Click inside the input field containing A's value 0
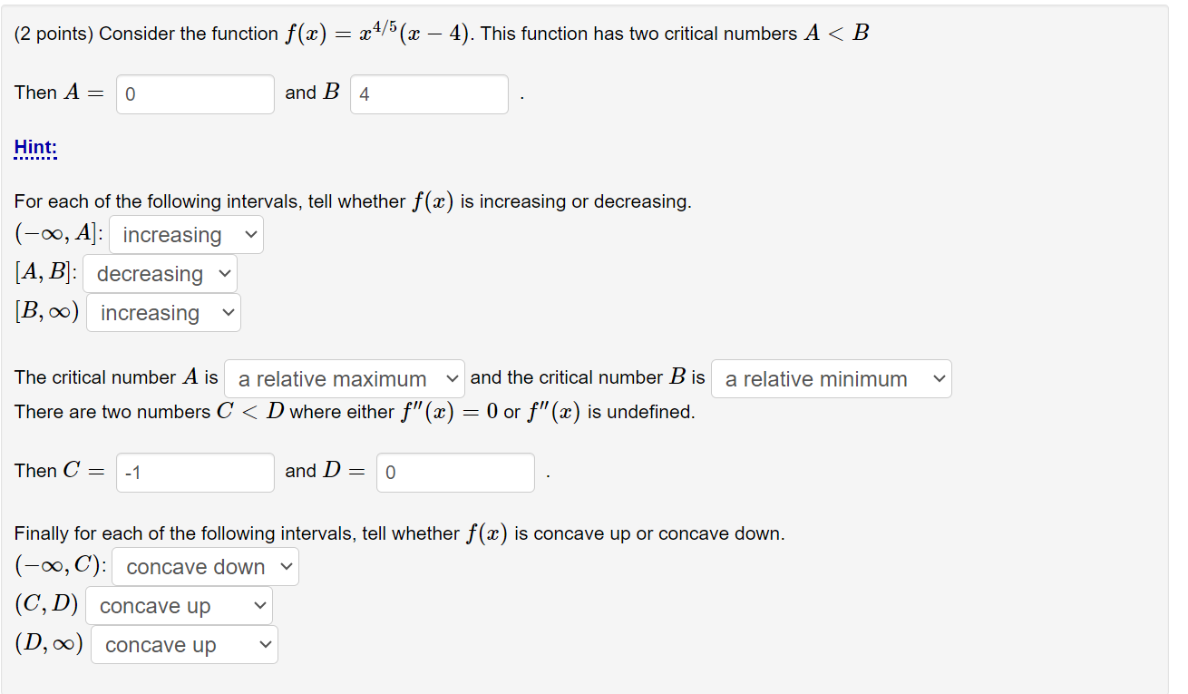Image resolution: width=1188 pixels, height=694 pixels. [x=194, y=93]
